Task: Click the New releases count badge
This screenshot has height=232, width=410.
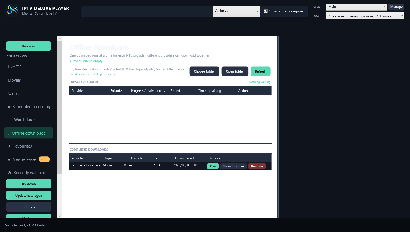Action: click(x=44, y=159)
